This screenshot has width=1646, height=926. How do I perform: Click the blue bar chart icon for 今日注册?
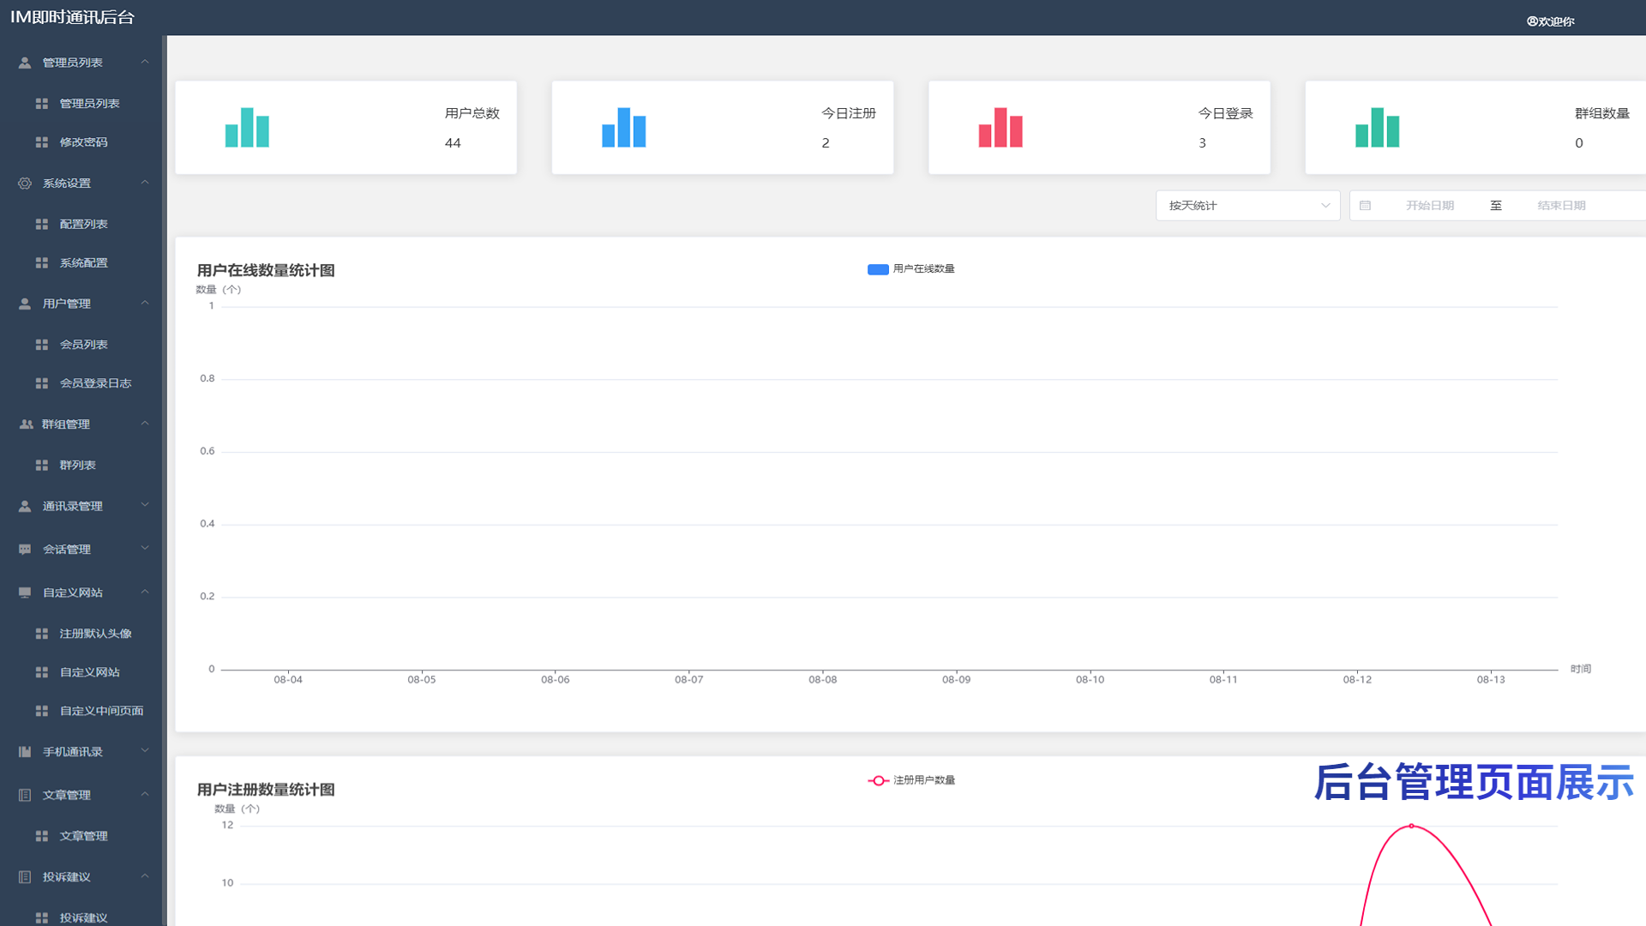(x=623, y=128)
